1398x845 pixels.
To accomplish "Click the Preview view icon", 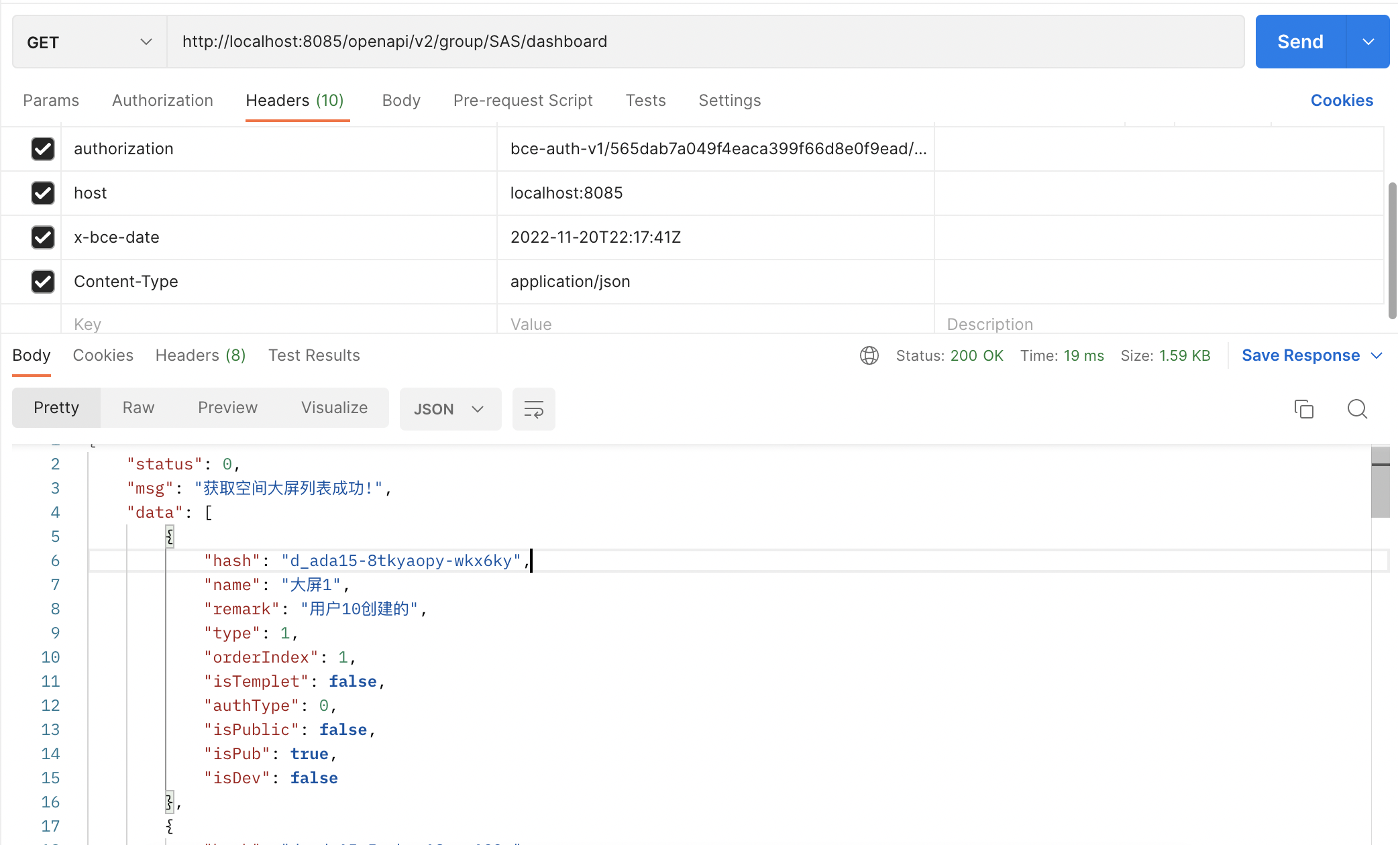I will tap(227, 406).
